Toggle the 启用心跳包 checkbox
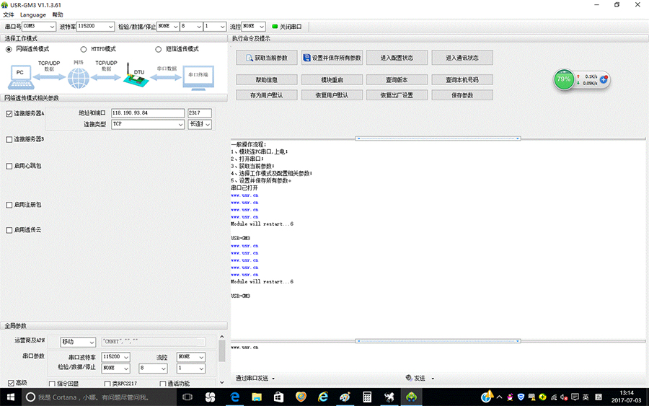 pyautogui.click(x=9, y=166)
